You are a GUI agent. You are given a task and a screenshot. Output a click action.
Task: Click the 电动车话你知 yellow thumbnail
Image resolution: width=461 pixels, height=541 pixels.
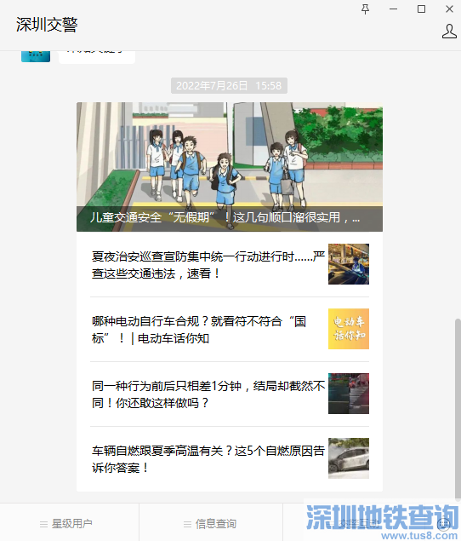(349, 329)
